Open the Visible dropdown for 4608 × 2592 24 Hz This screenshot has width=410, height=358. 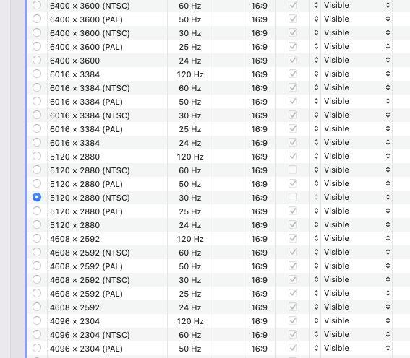point(356,307)
